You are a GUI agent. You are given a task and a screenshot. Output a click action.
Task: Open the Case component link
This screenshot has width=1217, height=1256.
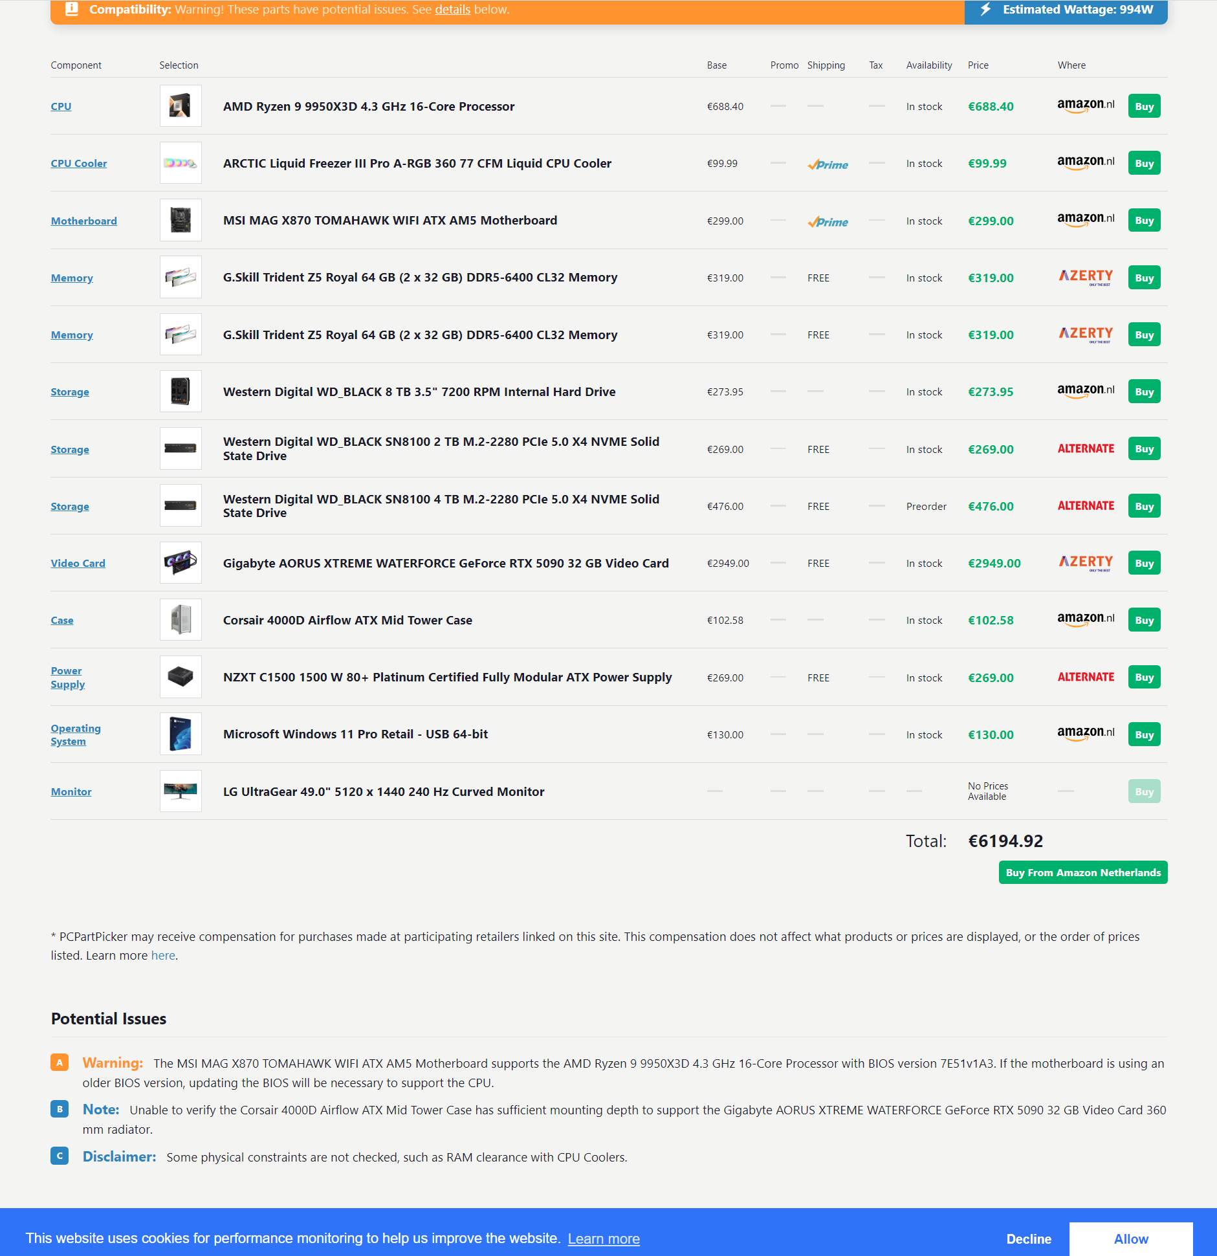coord(62,620)
